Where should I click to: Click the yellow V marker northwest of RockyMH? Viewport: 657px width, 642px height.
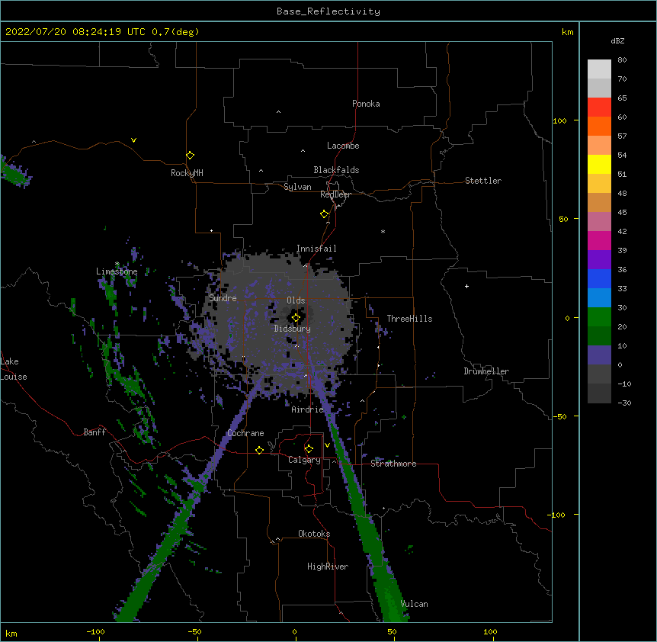click(x=133, y=140)
